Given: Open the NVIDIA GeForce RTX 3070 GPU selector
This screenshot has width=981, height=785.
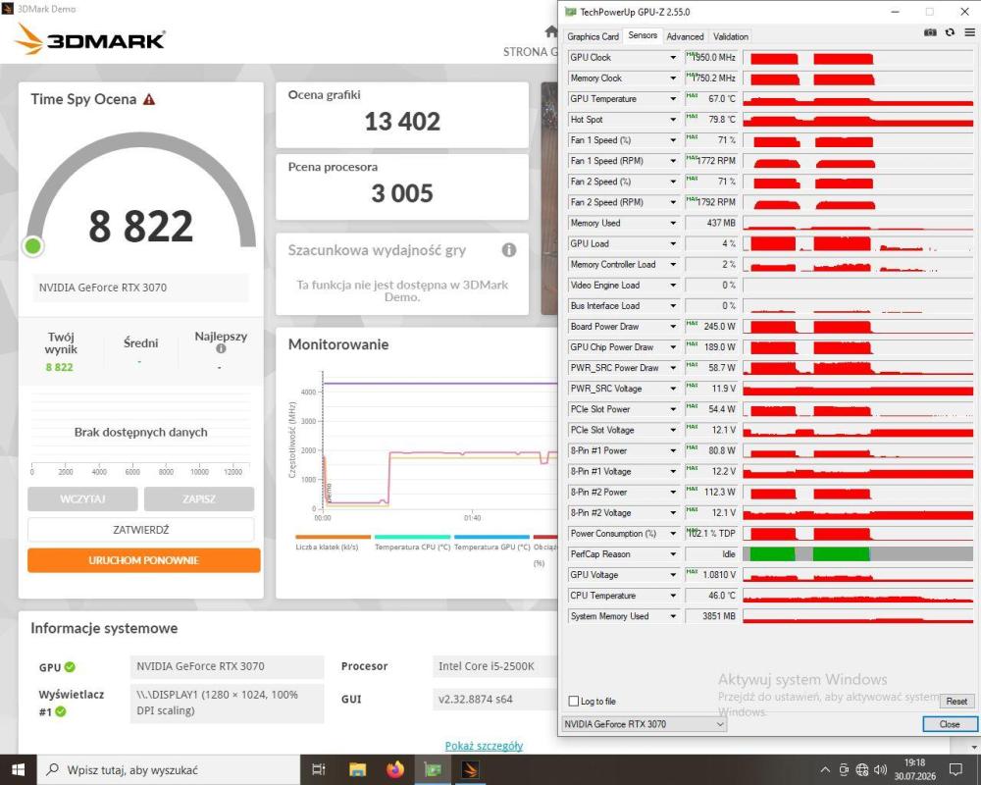Looking at the screenshot, I should 645,724.
